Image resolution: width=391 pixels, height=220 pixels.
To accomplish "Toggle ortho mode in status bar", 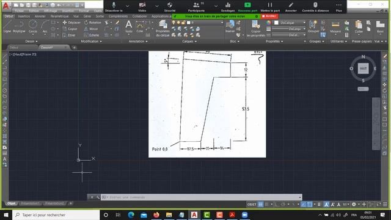I will (277, 204).
